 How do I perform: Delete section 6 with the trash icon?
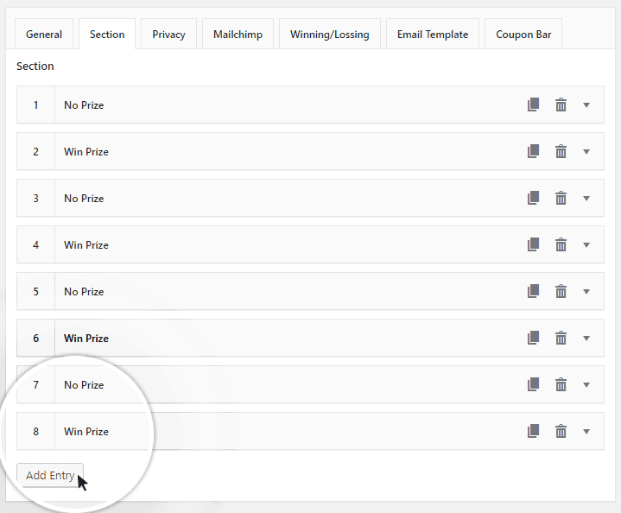(x=561, y=338)
